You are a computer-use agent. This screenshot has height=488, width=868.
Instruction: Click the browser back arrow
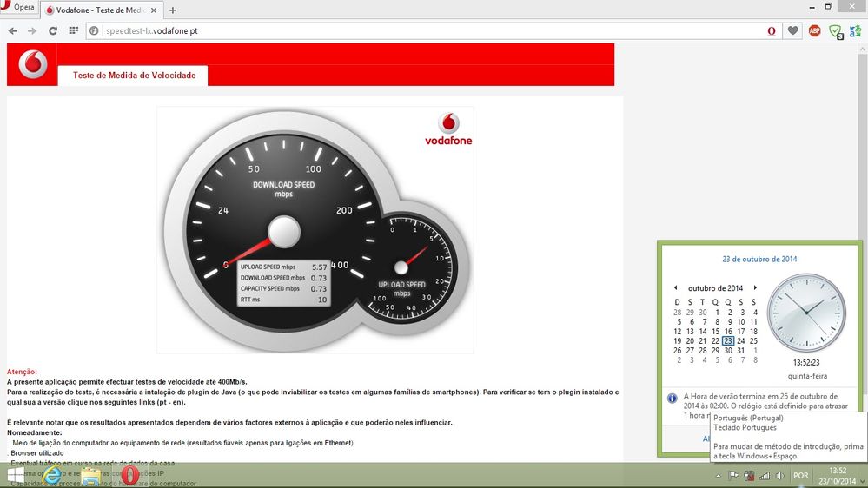click(12, 30)
